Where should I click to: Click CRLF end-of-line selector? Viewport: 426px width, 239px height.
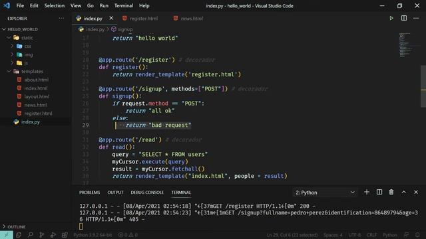pos(371,235)
